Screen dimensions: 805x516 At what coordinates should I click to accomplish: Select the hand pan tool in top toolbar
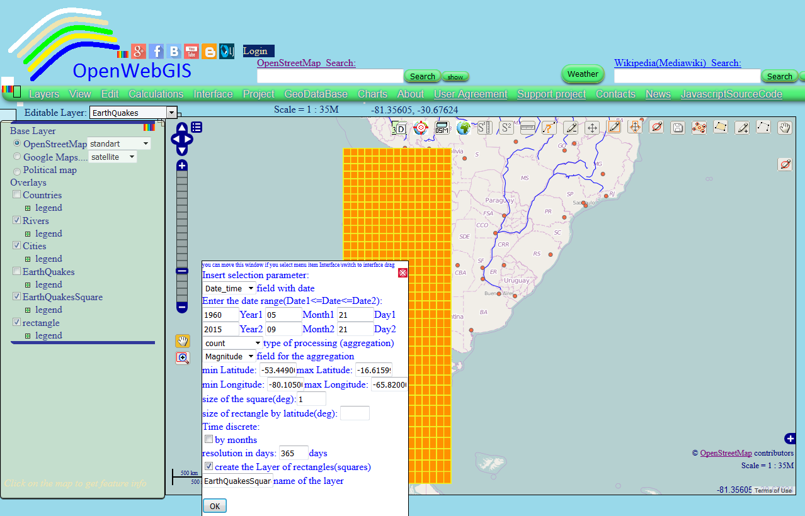[x=785, y=128]
